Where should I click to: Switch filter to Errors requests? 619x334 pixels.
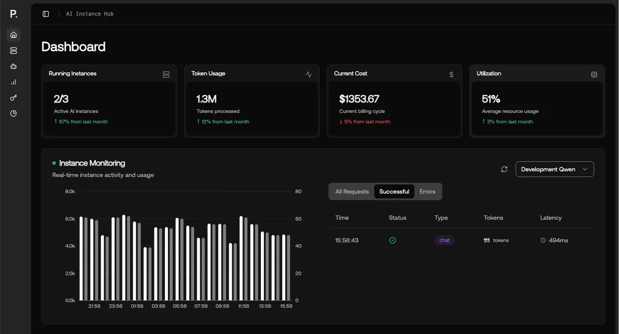pyautogui.click(x=427, y=191)
